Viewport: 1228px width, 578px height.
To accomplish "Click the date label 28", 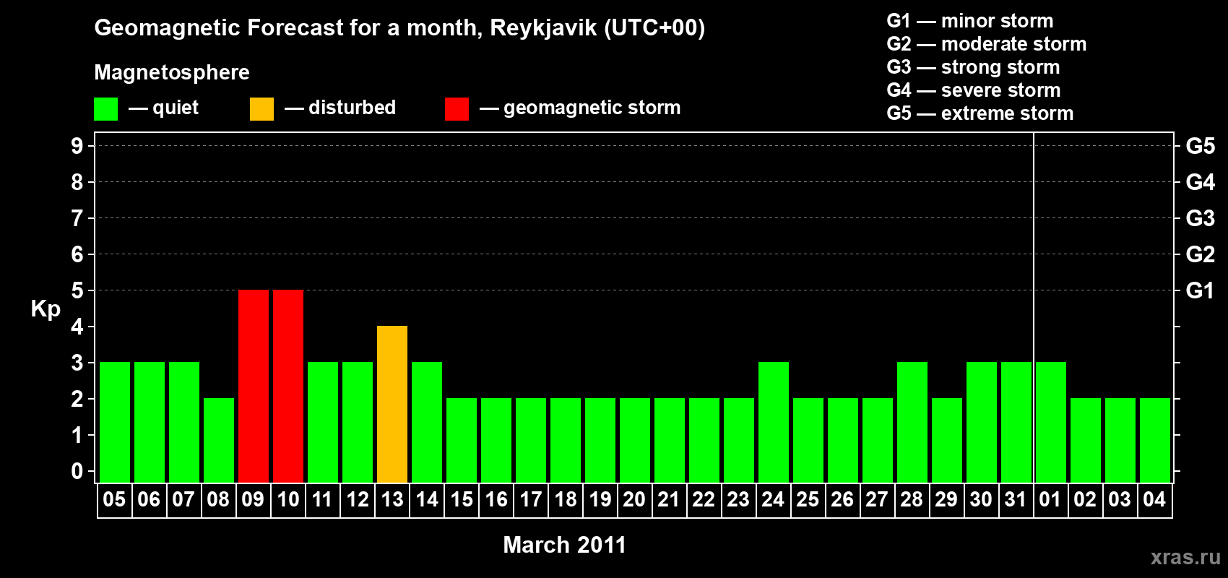I will (x=912, y=499).
